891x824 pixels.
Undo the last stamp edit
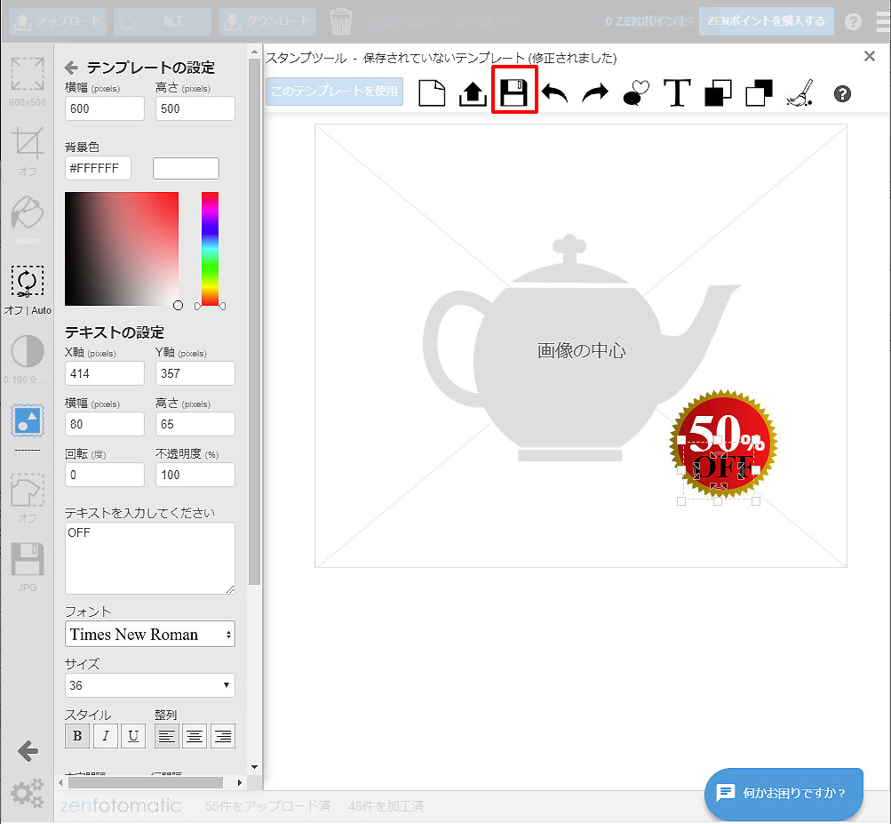point(555,92)
